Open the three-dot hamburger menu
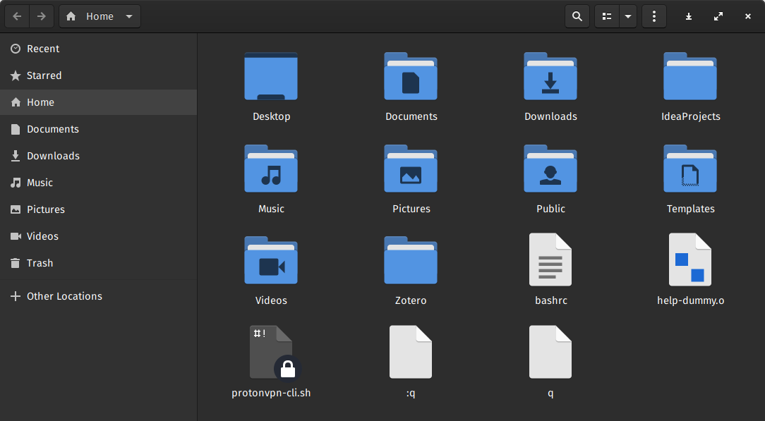 coord(654,16)
